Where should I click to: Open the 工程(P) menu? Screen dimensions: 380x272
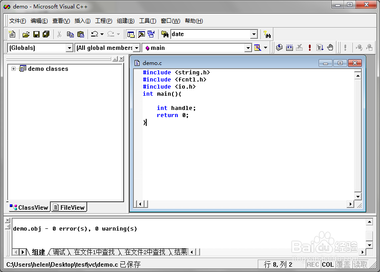[104, 21]
